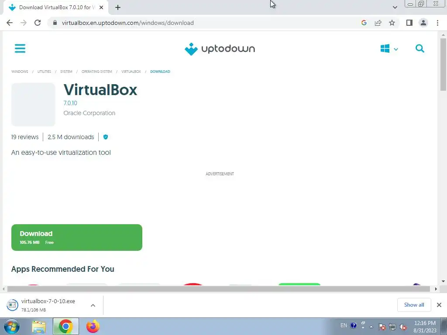Close the downloads bar
Viewport: 447px width, 335px height.
pos(439,305)
